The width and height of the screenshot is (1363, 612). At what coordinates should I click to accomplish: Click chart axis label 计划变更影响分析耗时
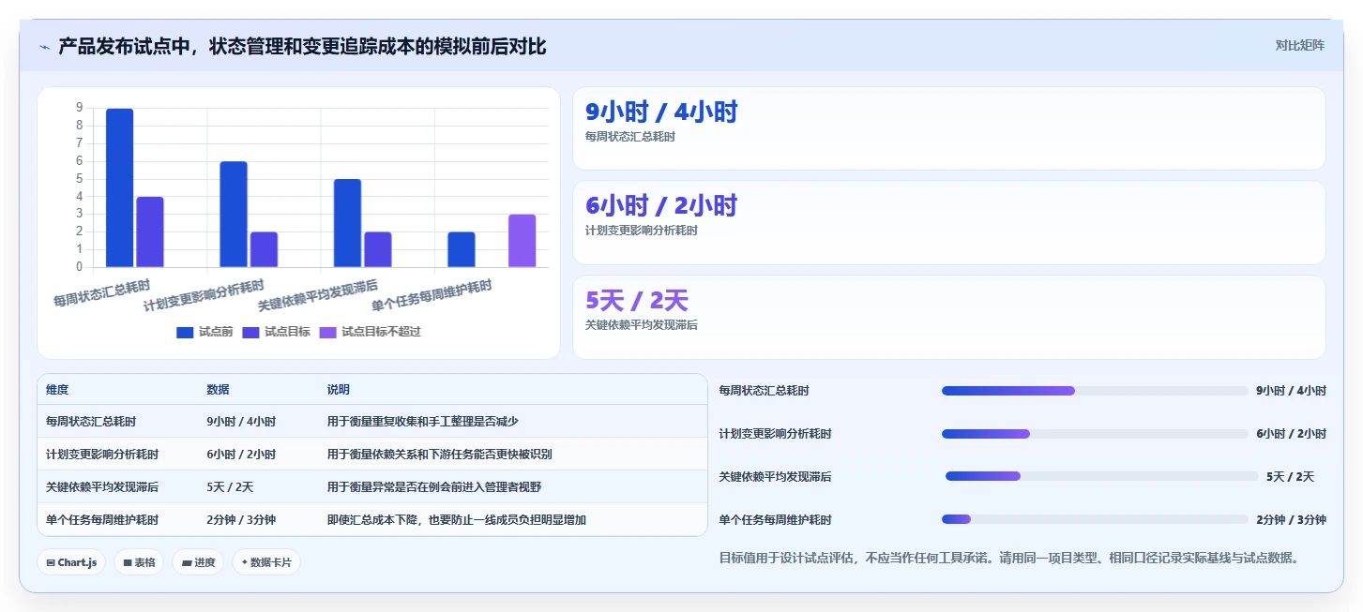[204, 295]
